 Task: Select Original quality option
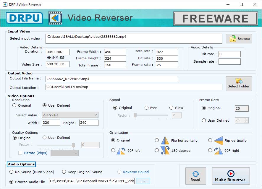15,138
